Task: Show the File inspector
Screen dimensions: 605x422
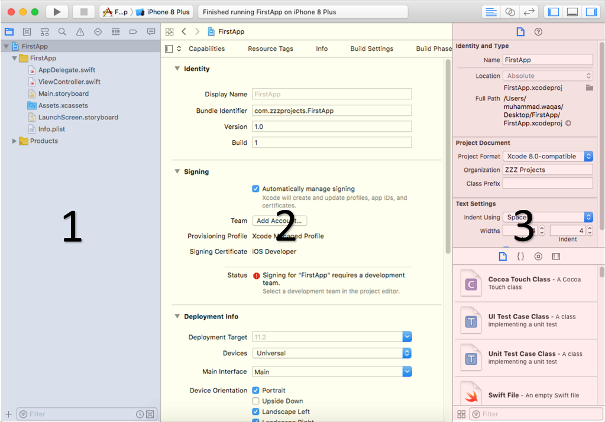Action: point(520,32)
